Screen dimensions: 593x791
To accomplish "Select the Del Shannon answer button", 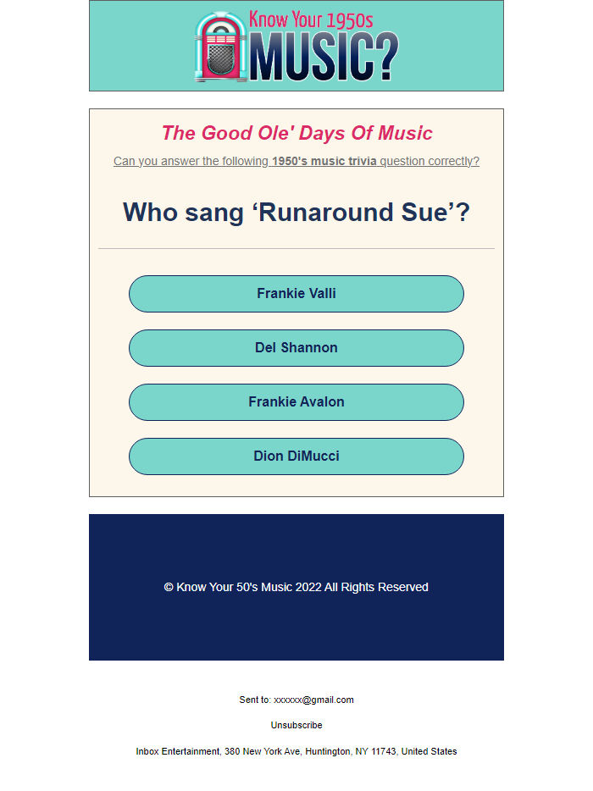I will [x=296, y=348].
